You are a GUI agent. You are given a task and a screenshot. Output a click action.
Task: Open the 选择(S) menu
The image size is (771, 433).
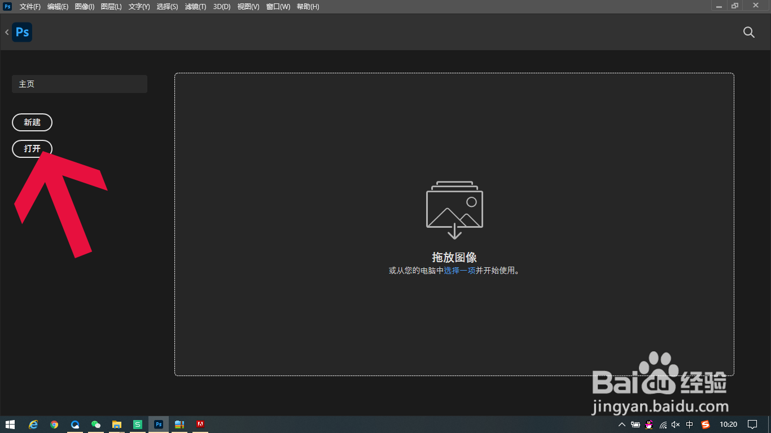click(x=167, y=7)
